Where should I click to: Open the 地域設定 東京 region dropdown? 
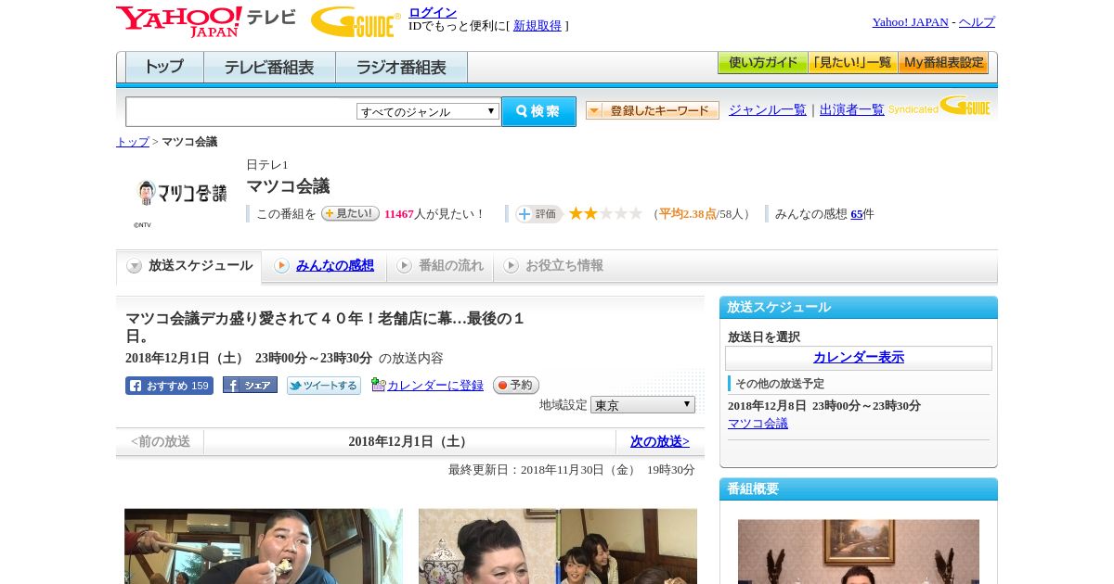point(642,405)
